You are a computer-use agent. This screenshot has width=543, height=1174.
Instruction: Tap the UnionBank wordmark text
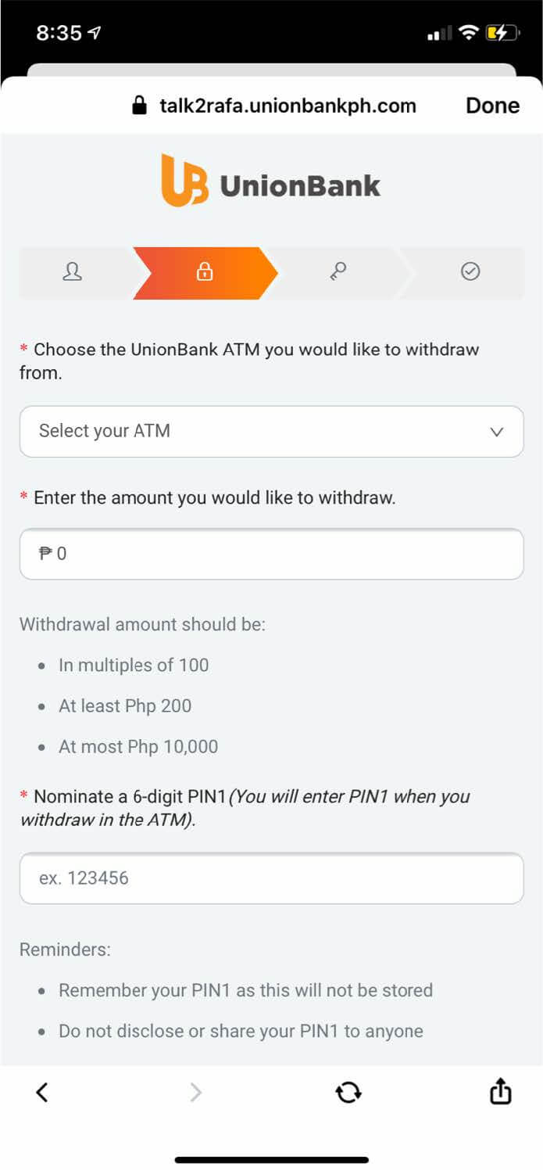tap(300, 185)
